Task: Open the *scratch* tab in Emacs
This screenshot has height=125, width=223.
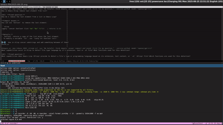Action: (25, 7)
